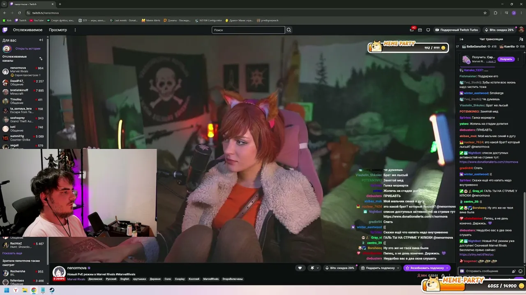The height and width of the screenshot is (295, 526).
Task: Click the English stream tag
Action: 125,279
